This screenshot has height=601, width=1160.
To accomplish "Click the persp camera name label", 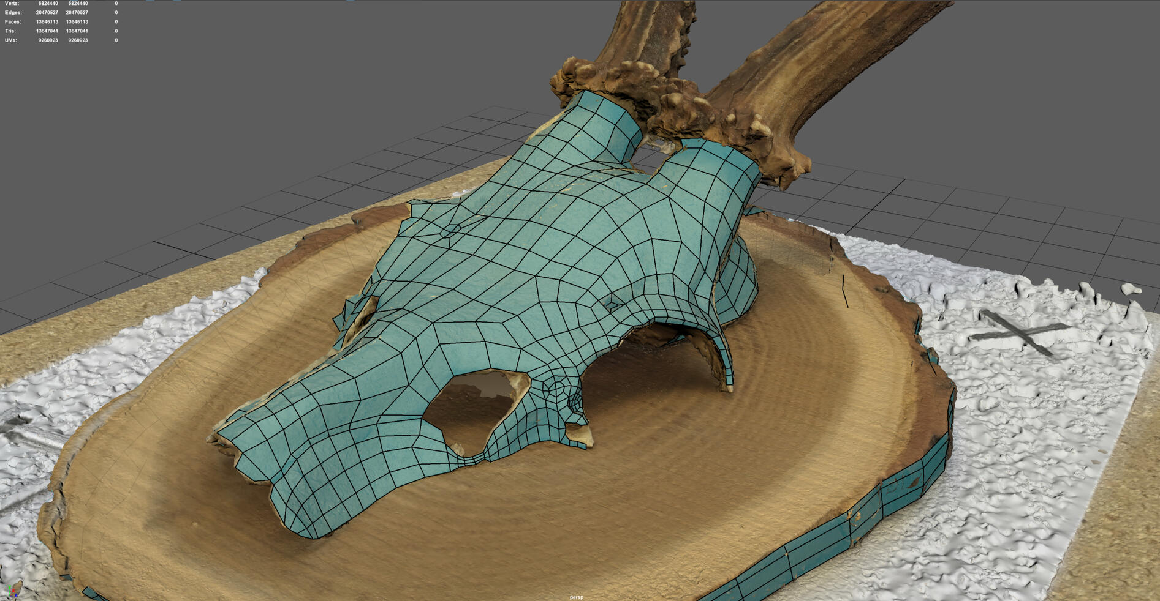I will click(576, 597).
